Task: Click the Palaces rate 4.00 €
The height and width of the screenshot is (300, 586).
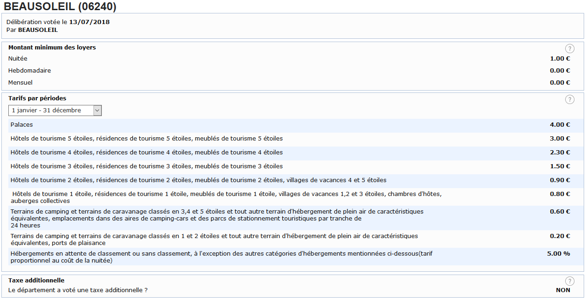Action: point(560,125)
